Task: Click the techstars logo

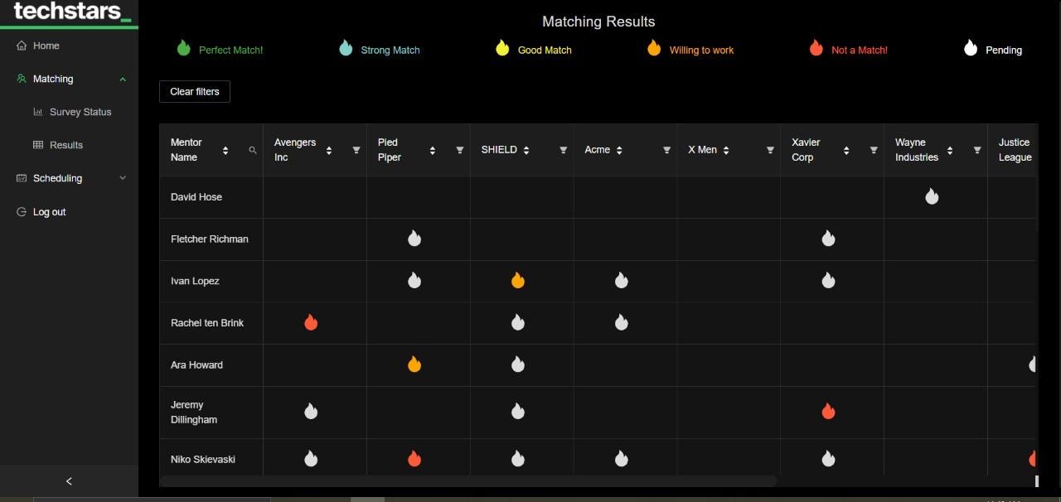Action: click(x=72, y=12)
